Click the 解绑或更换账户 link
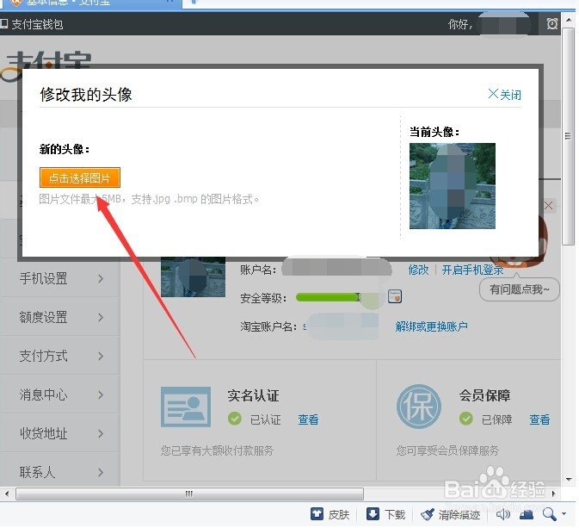The height and width of the screenshot is (528, 579). point(431,326)
